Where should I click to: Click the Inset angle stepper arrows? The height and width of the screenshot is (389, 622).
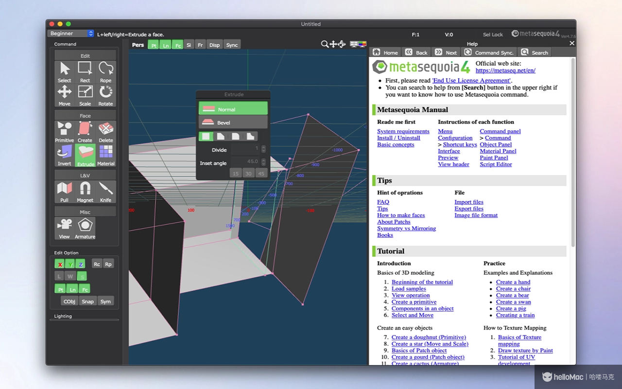point(263,162)
